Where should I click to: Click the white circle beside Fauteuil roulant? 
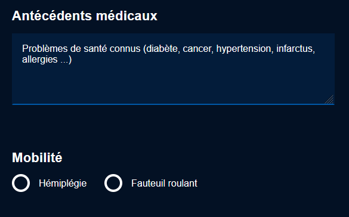click(113, 183)
